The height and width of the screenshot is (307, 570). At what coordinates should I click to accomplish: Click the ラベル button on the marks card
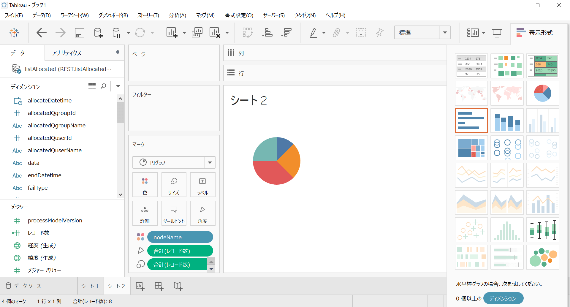[202, 185]
